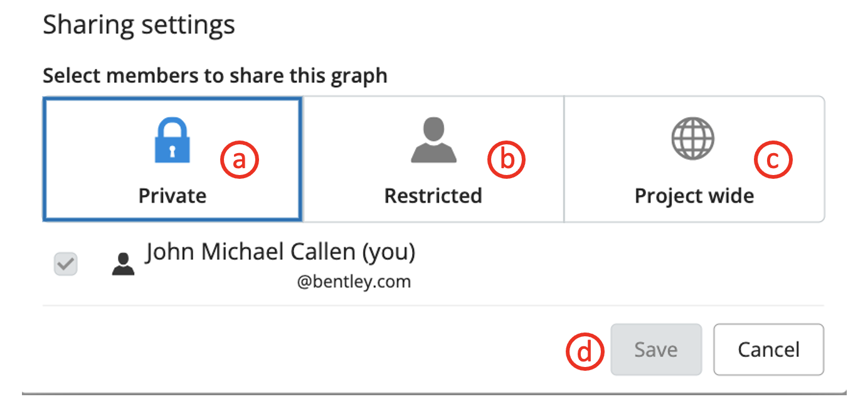Screen dimensions: 853x399
Task: Click the @bentley.com email text
Action: tap(354, 282)
